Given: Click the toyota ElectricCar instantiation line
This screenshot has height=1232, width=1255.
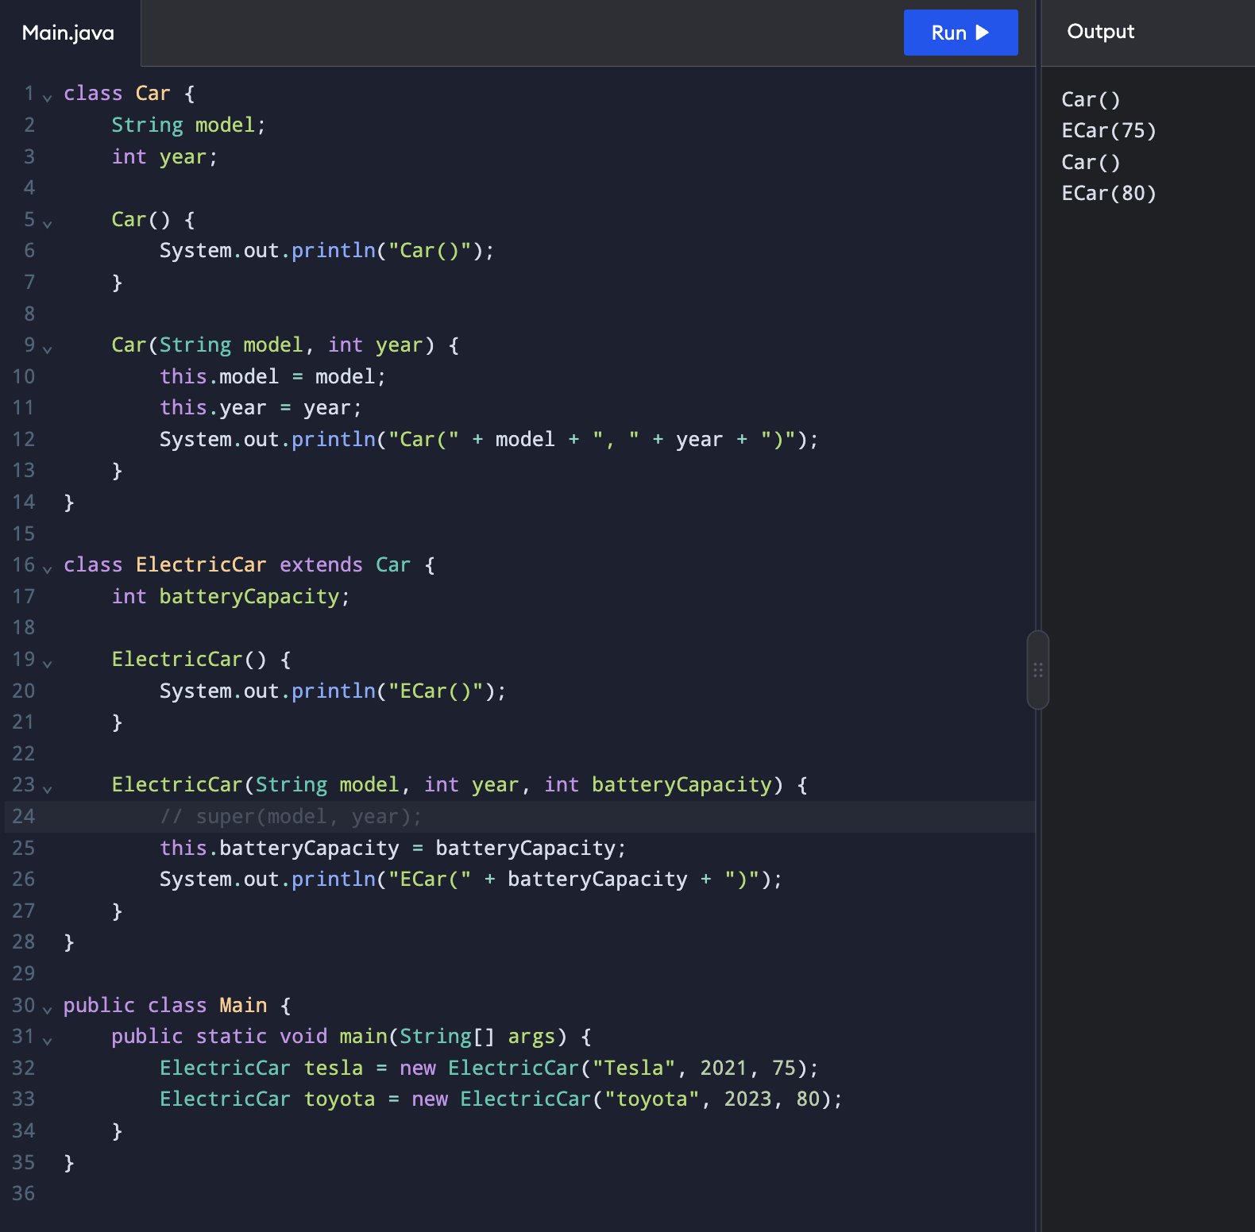Looking at the screenshot, I should click(x=500, y=1099).
